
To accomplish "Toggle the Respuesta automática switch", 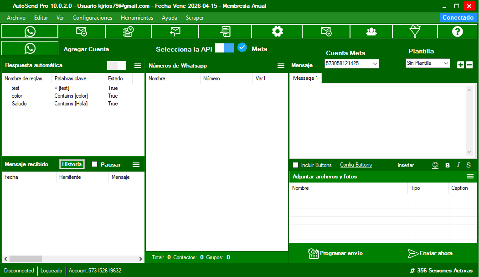I will pyautogui.click(x=117, y=66).
